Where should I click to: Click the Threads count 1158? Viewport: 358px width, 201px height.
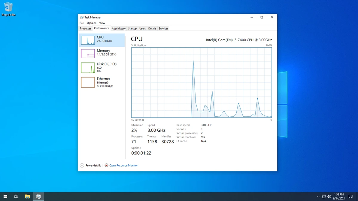(152, 142)
